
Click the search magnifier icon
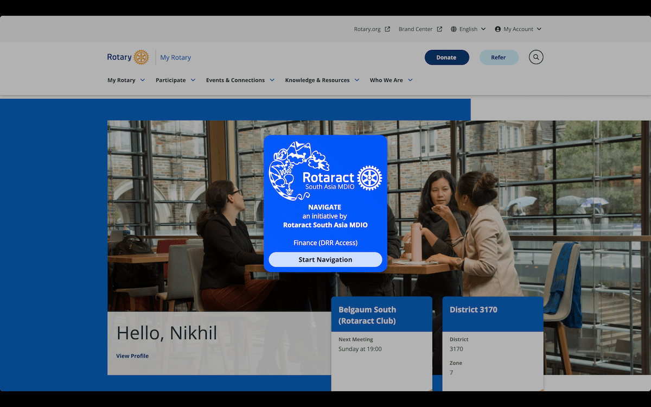[536, 57]
